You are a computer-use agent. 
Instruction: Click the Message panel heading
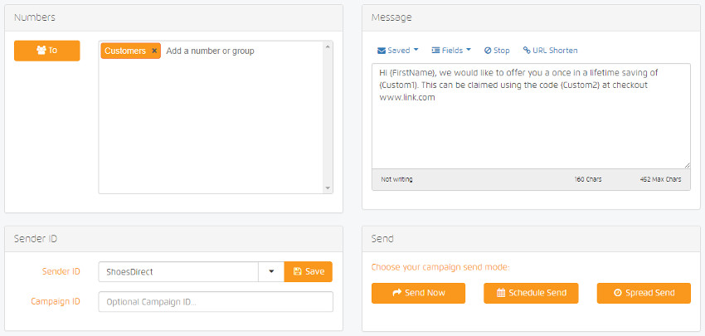coord(391,17)
